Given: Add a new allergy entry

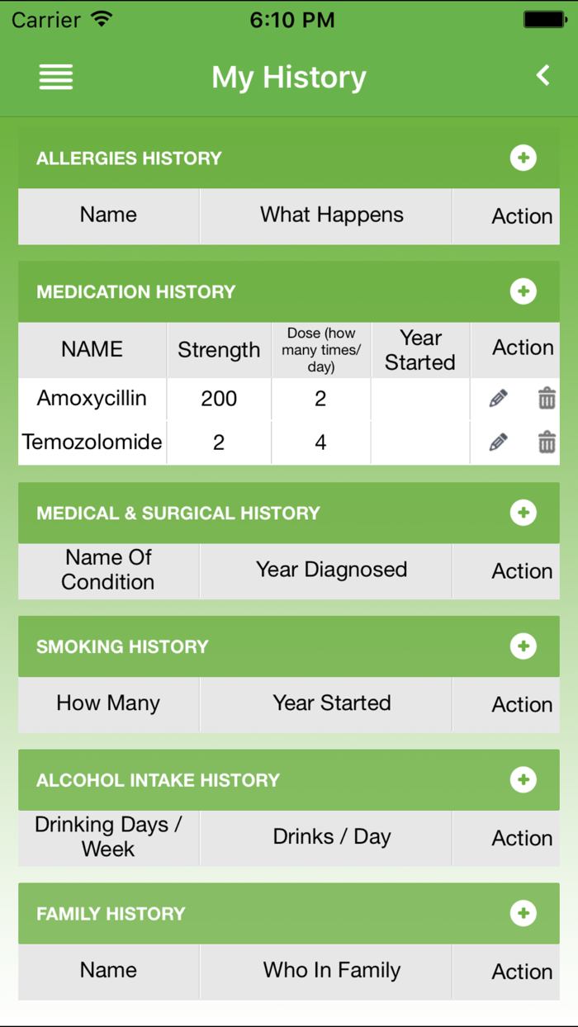Looking at the screenshot, I should [524, 159].
